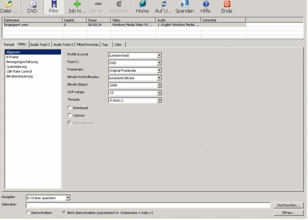Click the update arrows icon
This screenshot has height=220, width=308.
pos(164,4)
